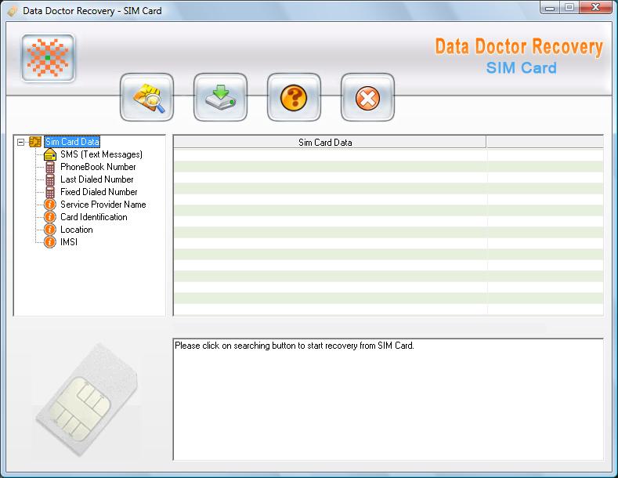Click the orange X exit toolbar button
Image resolution: width=618 pixels, height=478 pixels.
[367, 97]
